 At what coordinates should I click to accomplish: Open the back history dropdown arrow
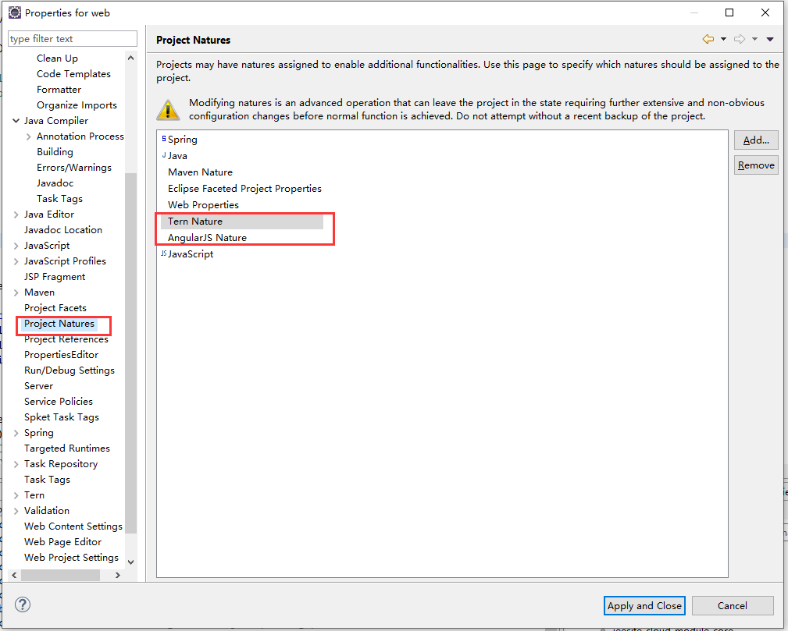point(724,39)
